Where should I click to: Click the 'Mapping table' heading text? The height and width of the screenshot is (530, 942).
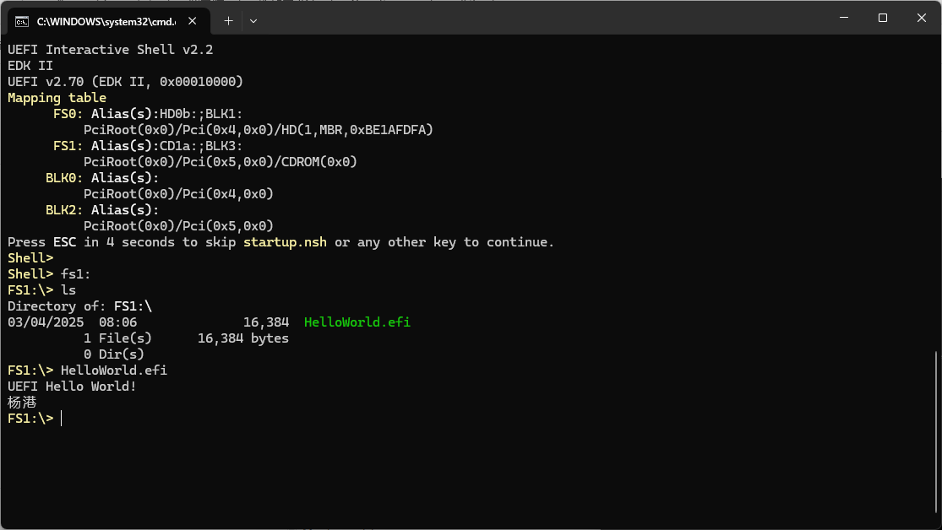[57, 98]
